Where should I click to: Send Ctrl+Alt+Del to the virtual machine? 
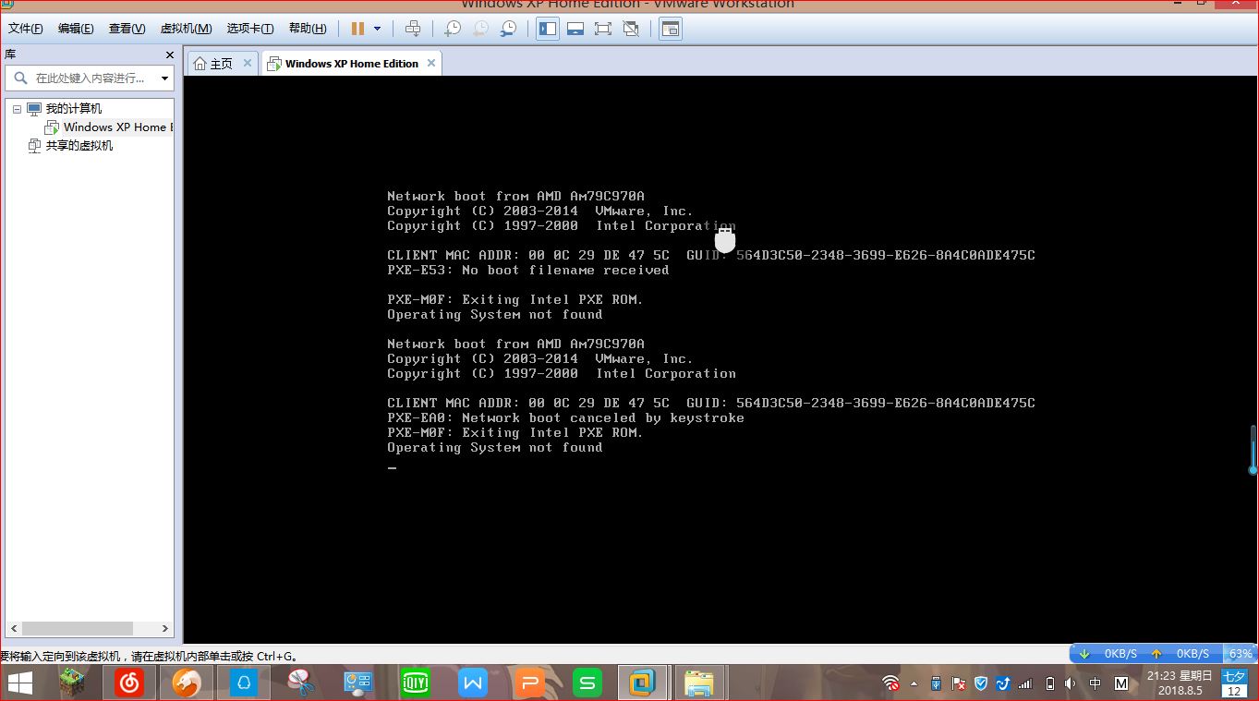(x=413, y=29)
